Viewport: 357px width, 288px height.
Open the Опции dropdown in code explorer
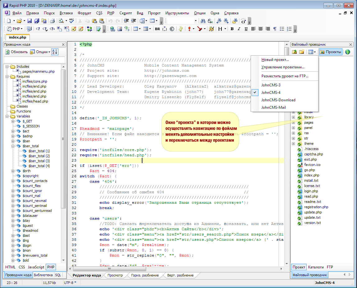40,52
